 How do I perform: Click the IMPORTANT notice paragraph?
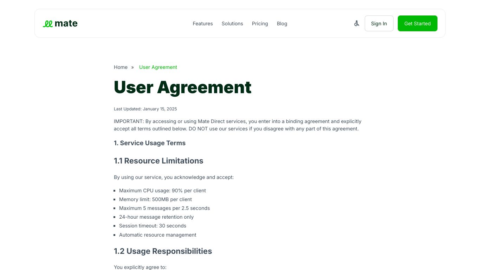click(x=238, y=125)
